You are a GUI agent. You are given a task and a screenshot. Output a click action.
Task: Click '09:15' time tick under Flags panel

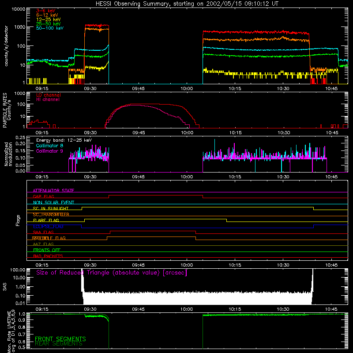tap(42, 265)
